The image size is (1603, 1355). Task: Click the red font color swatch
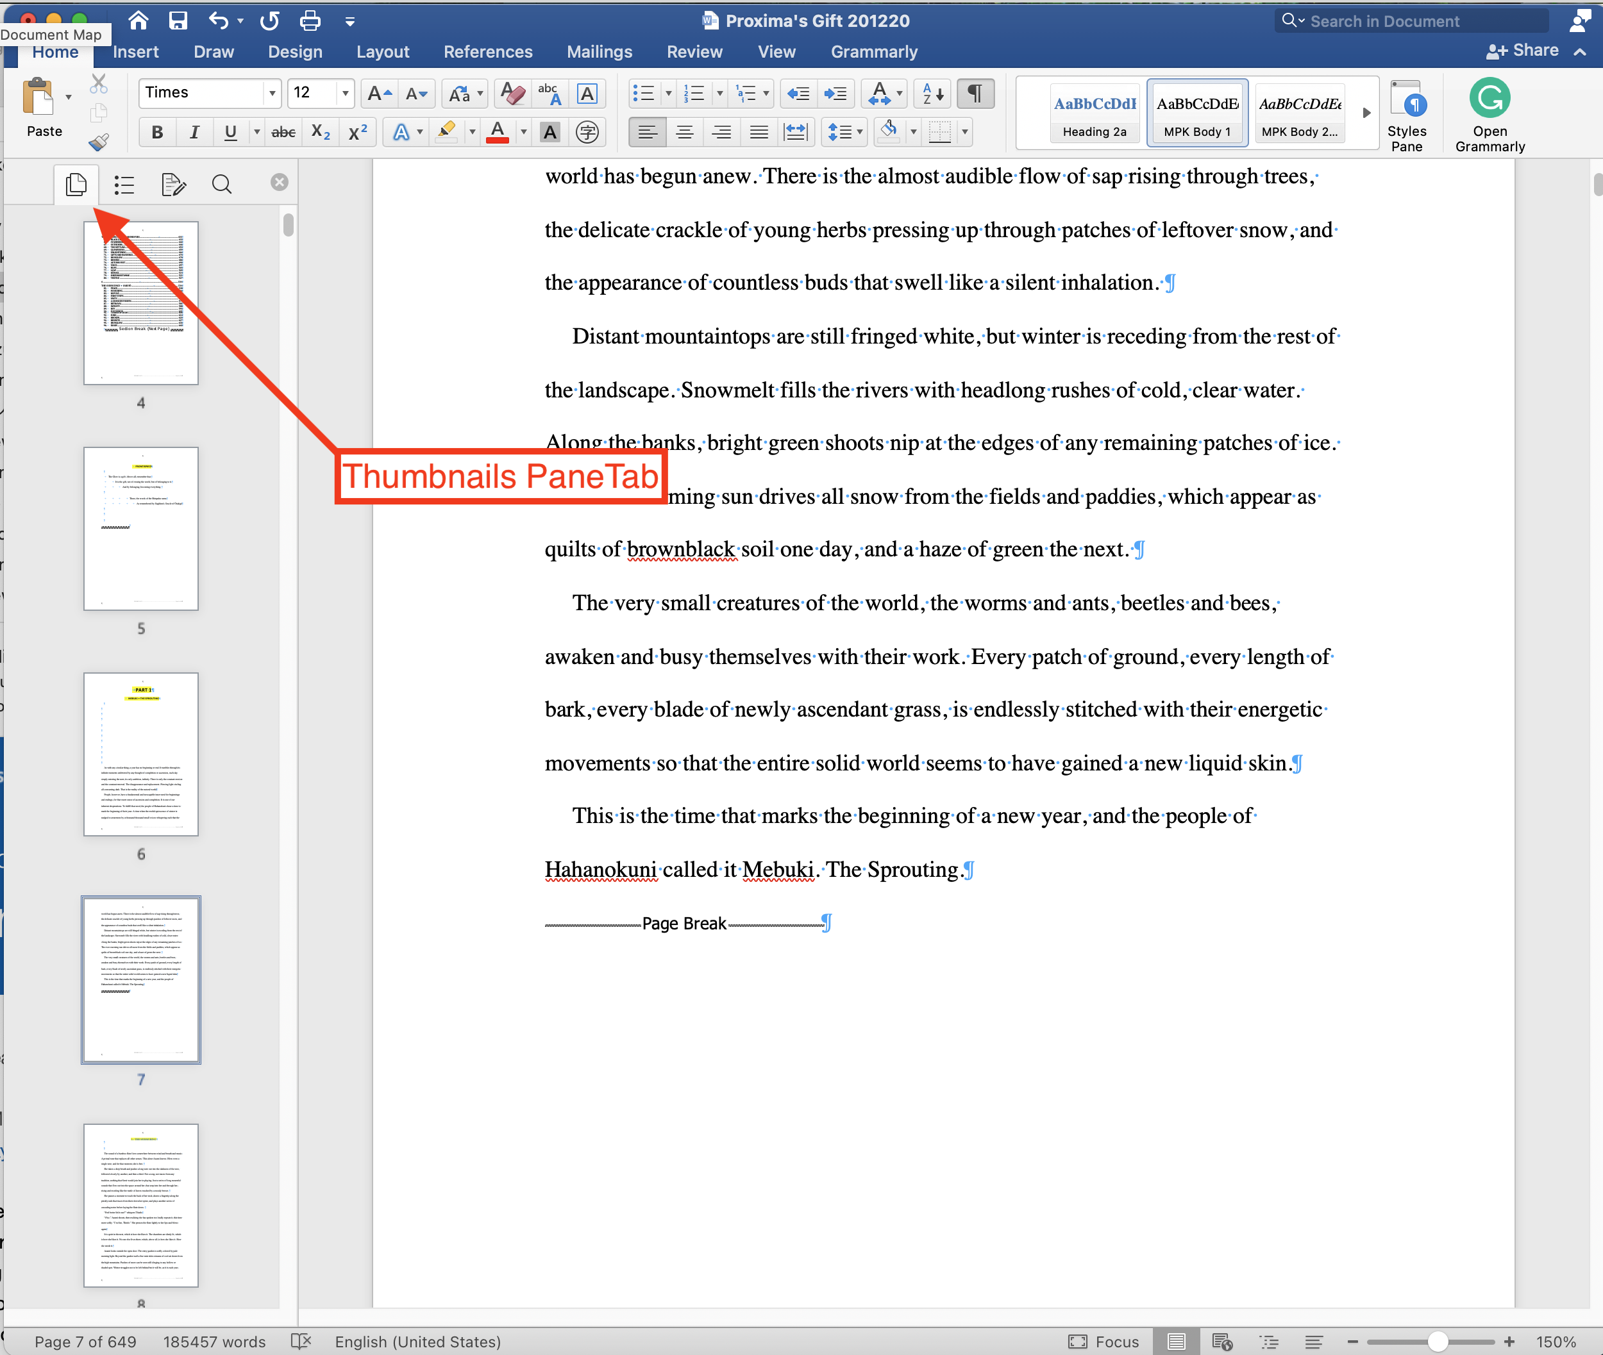(498, 132)
